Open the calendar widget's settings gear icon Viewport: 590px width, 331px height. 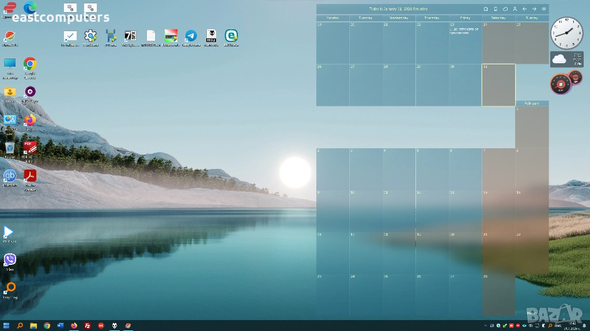coord(486,9)
